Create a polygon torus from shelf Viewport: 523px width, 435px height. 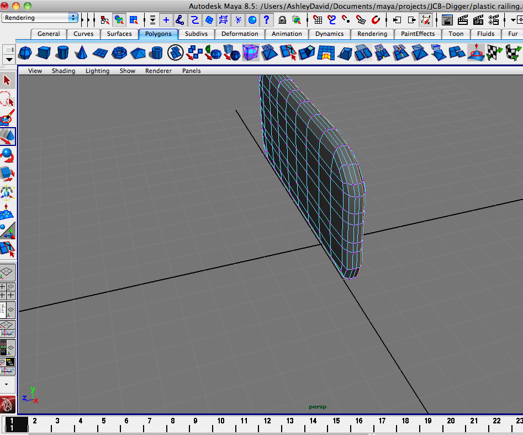pos(119,53)
